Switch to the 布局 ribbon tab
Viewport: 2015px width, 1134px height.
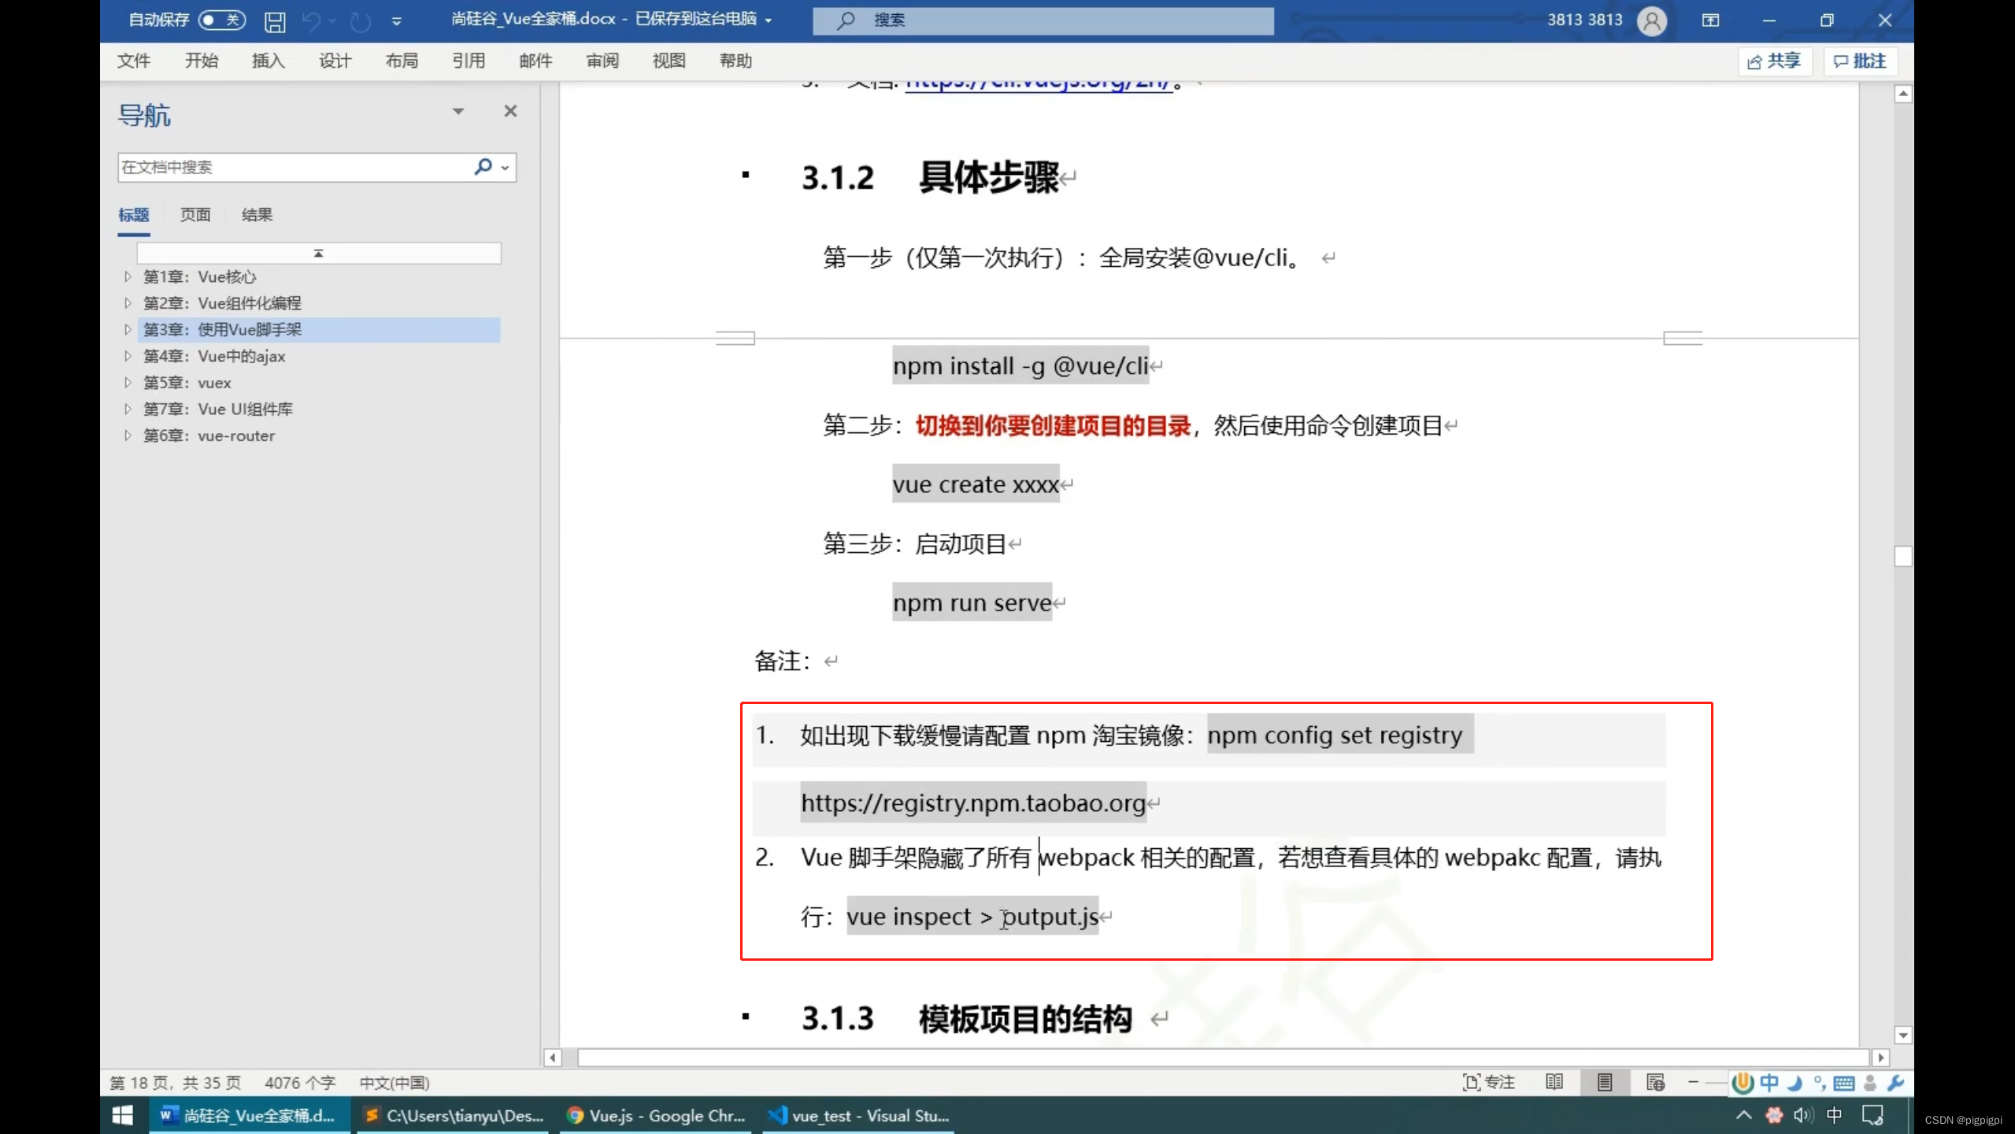coord(402,61)
